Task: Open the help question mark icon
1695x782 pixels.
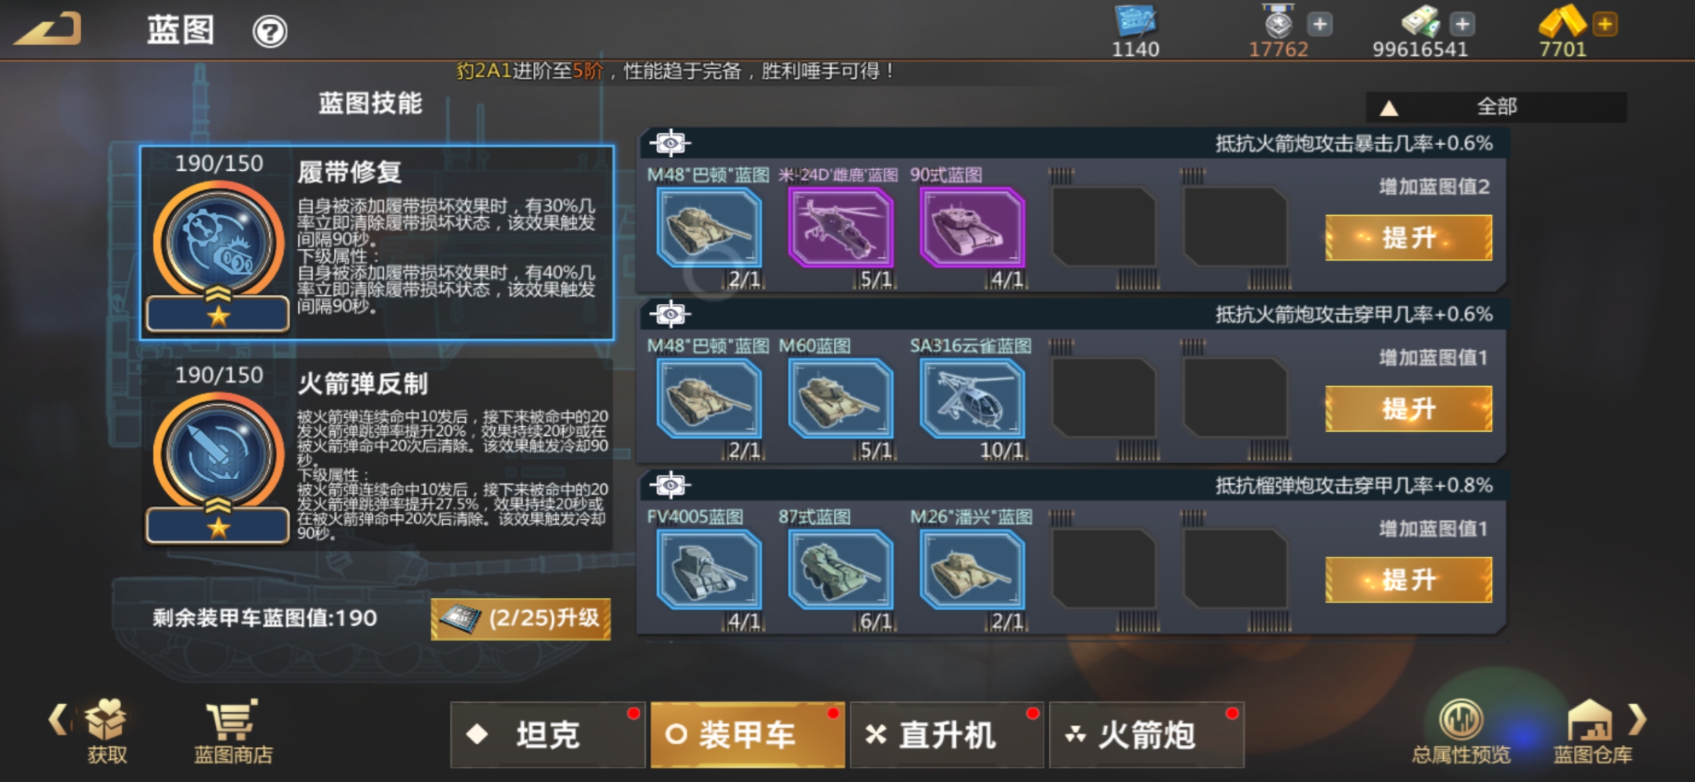Action: tap(269, 31)
